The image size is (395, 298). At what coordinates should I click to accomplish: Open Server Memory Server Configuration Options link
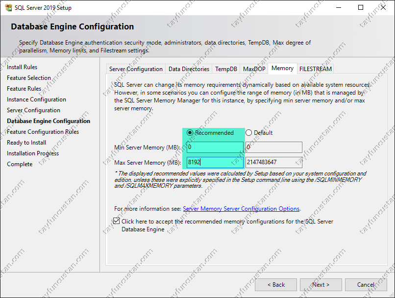pos(241,209)
